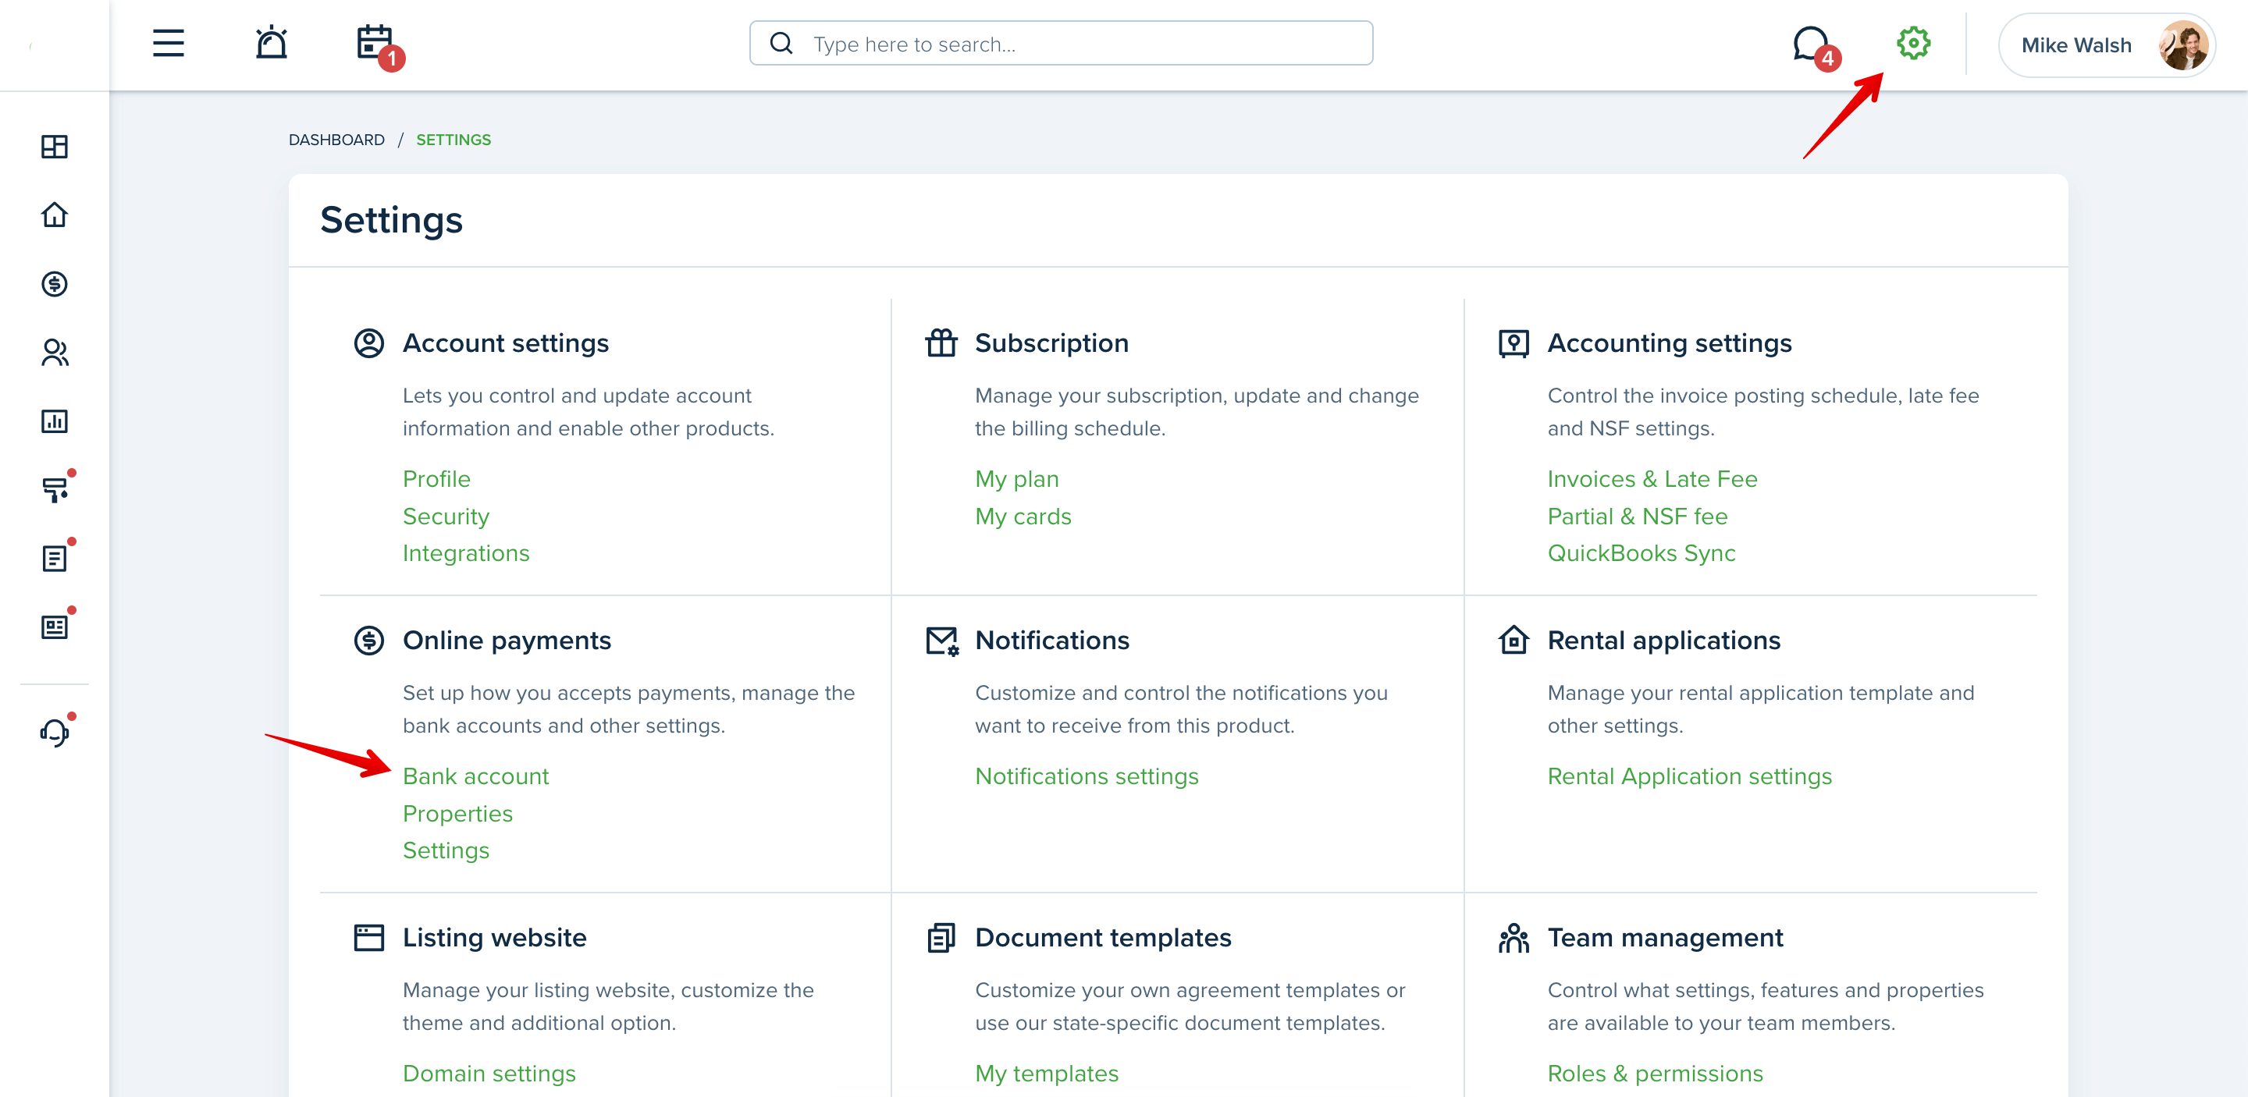Click Notifications envelope icon
The image size is (2248, 1097).
point(941,641)
